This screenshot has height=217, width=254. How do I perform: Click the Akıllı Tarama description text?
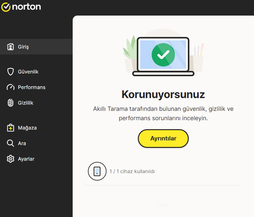(x=163, y=113)
